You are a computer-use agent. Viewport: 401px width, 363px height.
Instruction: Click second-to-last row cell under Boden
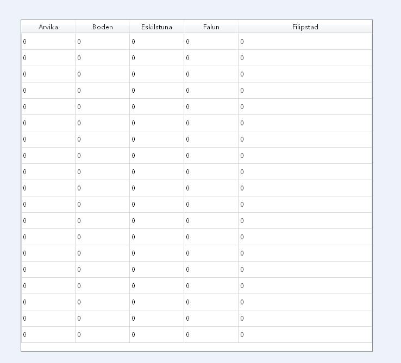pyautogui.click(x=102, y=319)
